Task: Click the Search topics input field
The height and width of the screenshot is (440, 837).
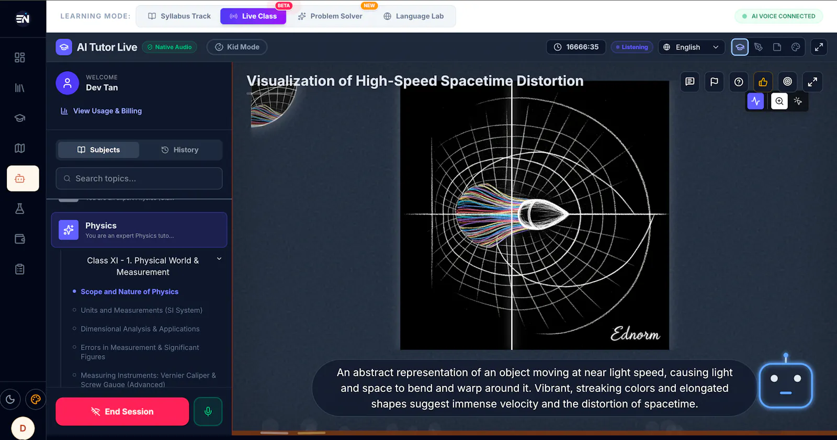Action: (x=139, y=178)
